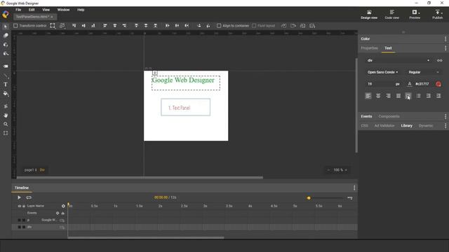Open Design view
Screen dimensions: 449x252
369,14
